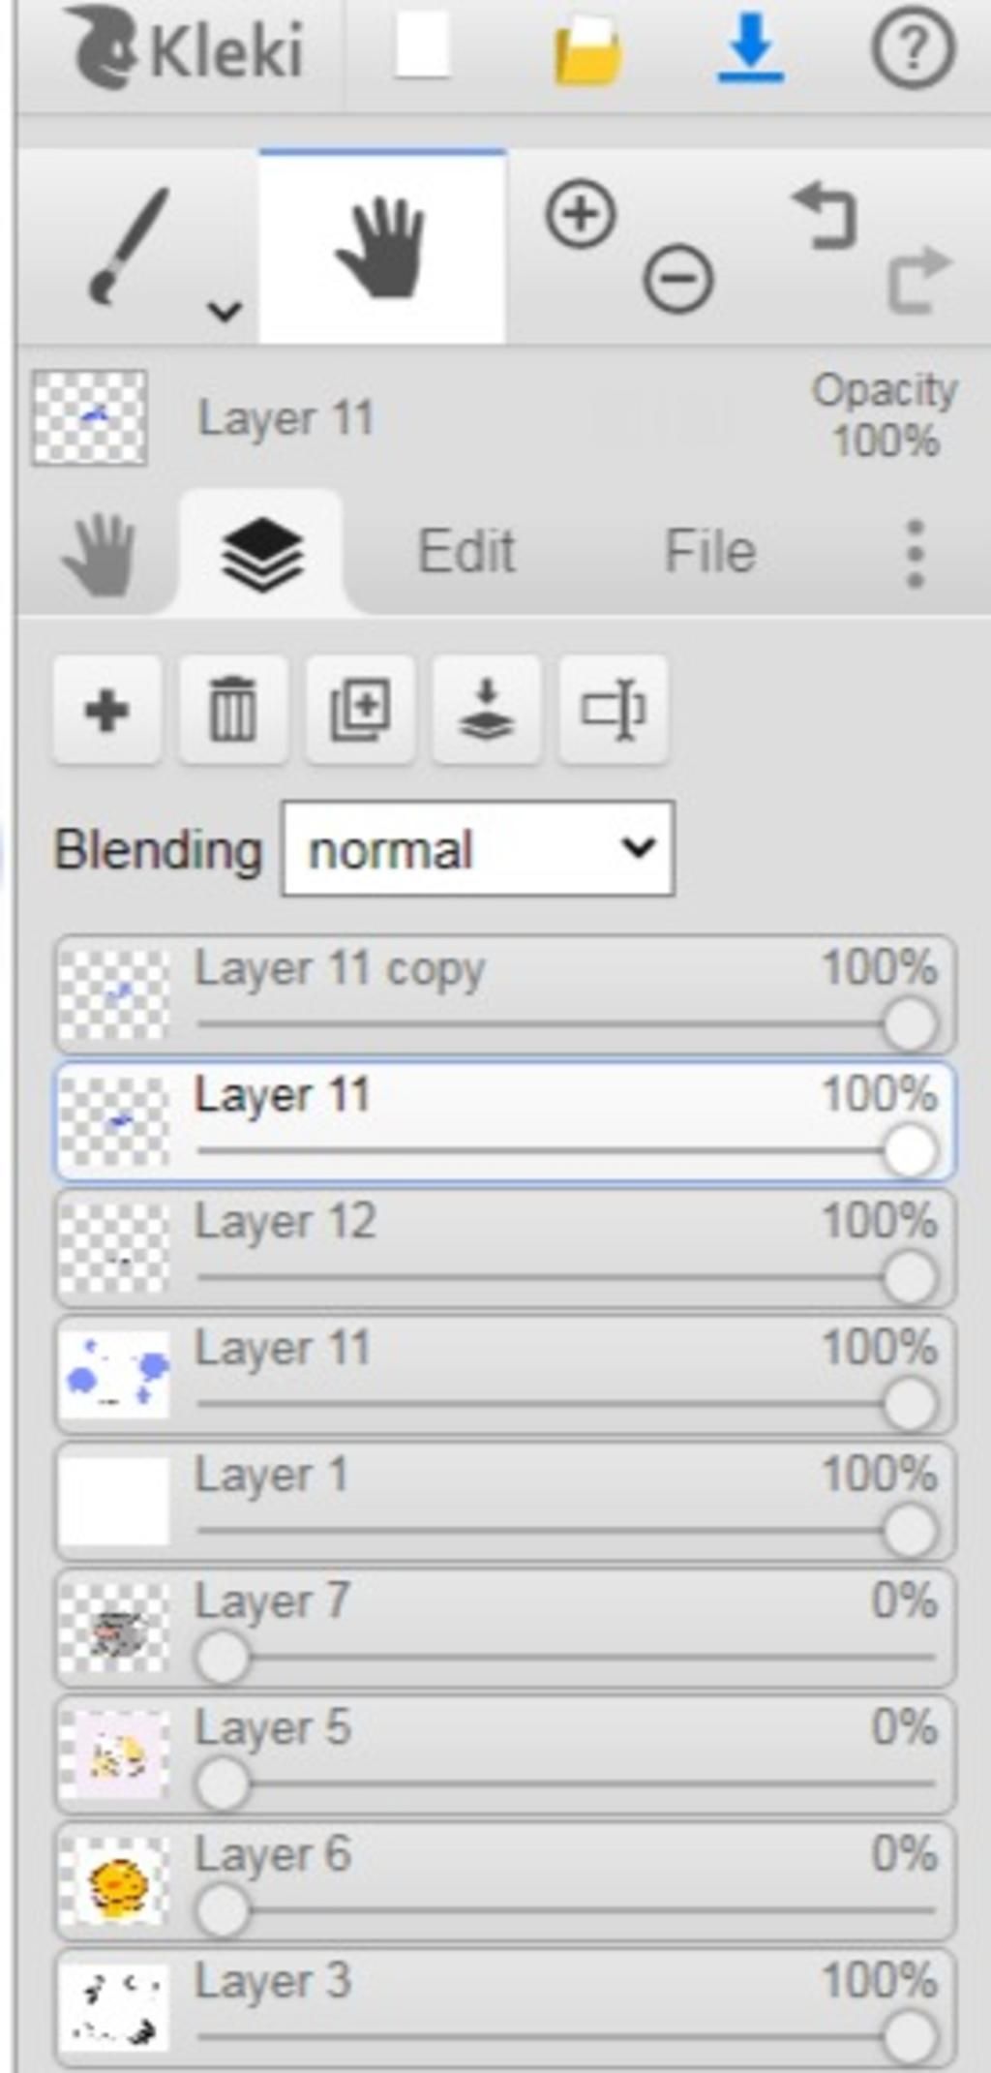Delete layer with the trash button
The height and width of the screenshot is (2073, 991).
(x=233, y=710)
